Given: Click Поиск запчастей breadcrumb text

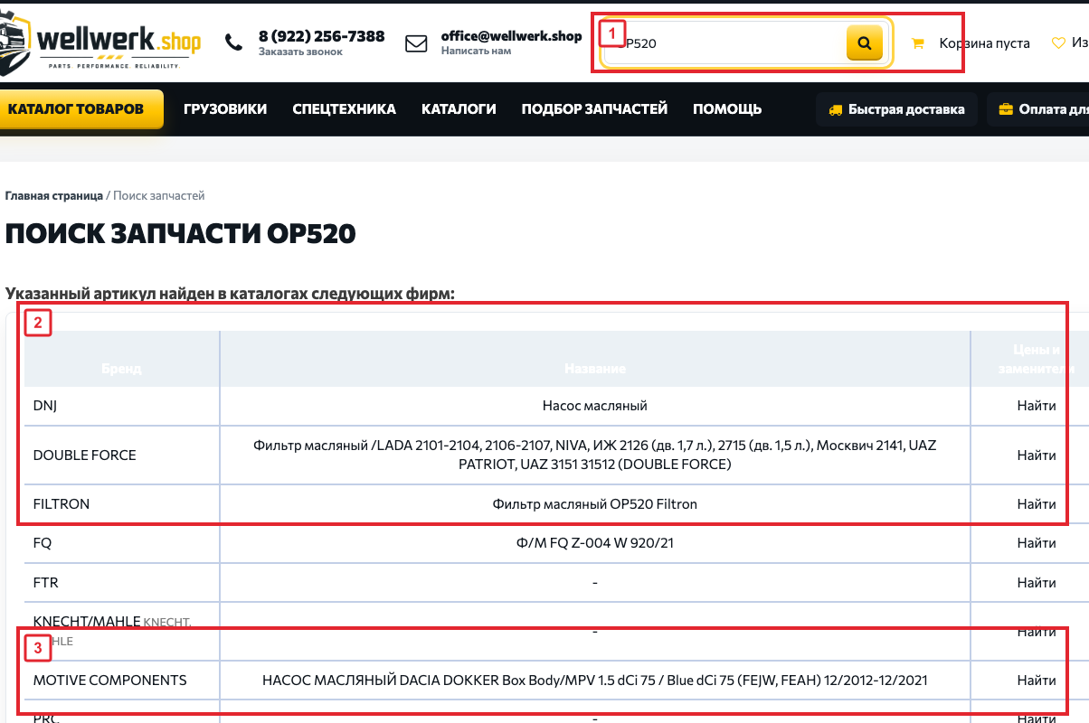Looking at the screenshot, I should coord(159,195).
